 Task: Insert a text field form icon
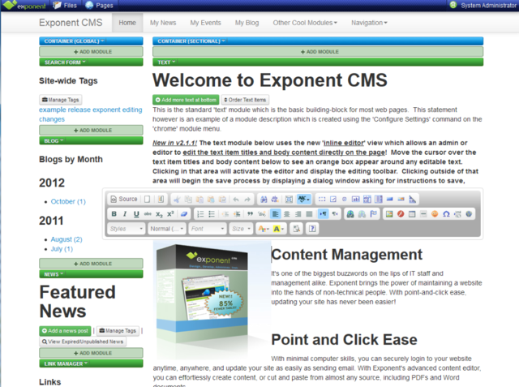355,200
